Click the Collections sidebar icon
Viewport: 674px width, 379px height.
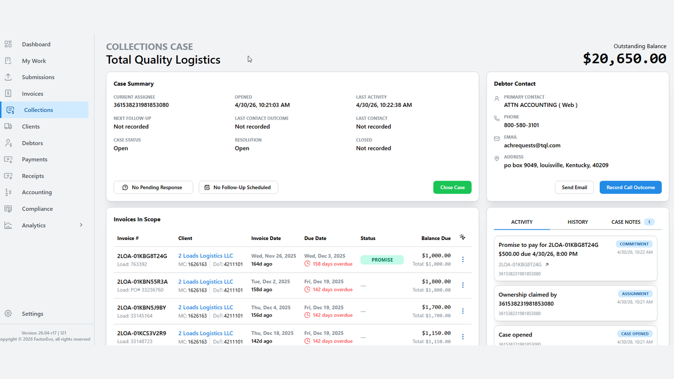pos(11,110)
